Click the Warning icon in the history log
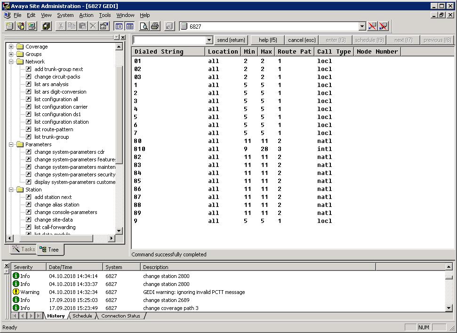The height and width of the screenshot is (333, 457). (x=16, y=292)
